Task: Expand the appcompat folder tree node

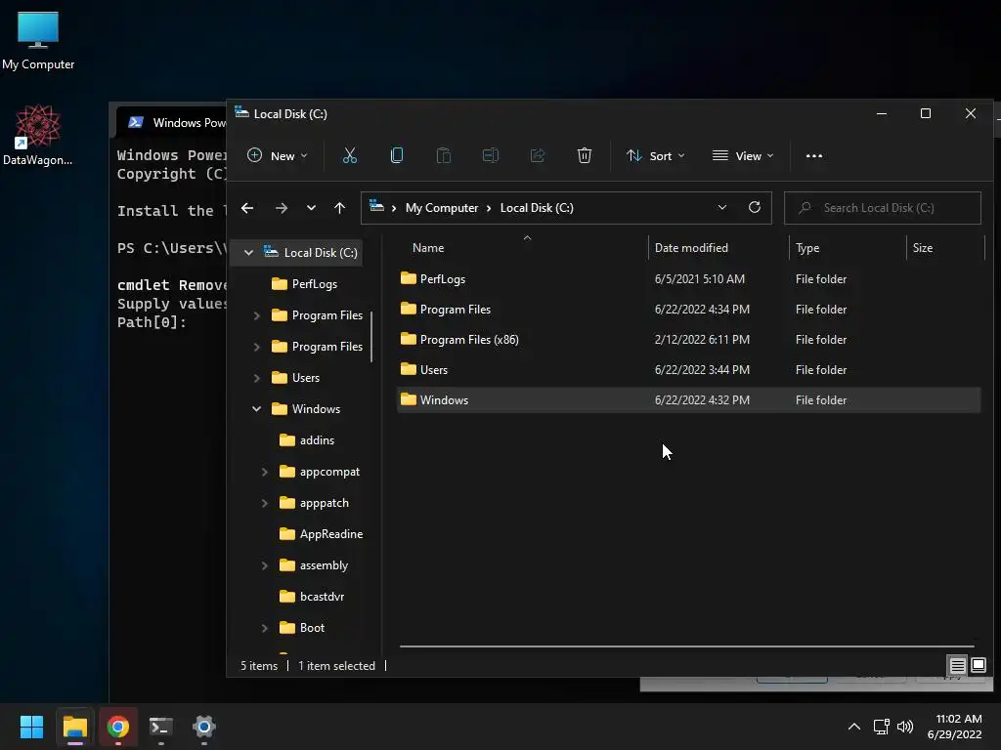Action: coord(264,472)
